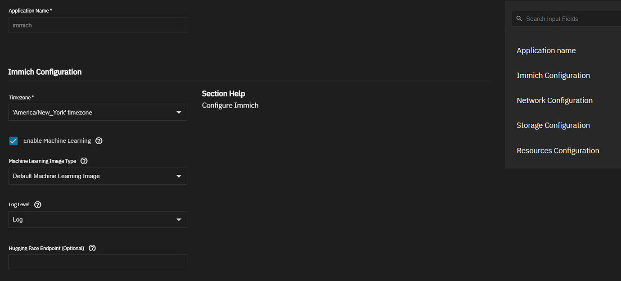Jump to Application name section

(x=546, y=50)
